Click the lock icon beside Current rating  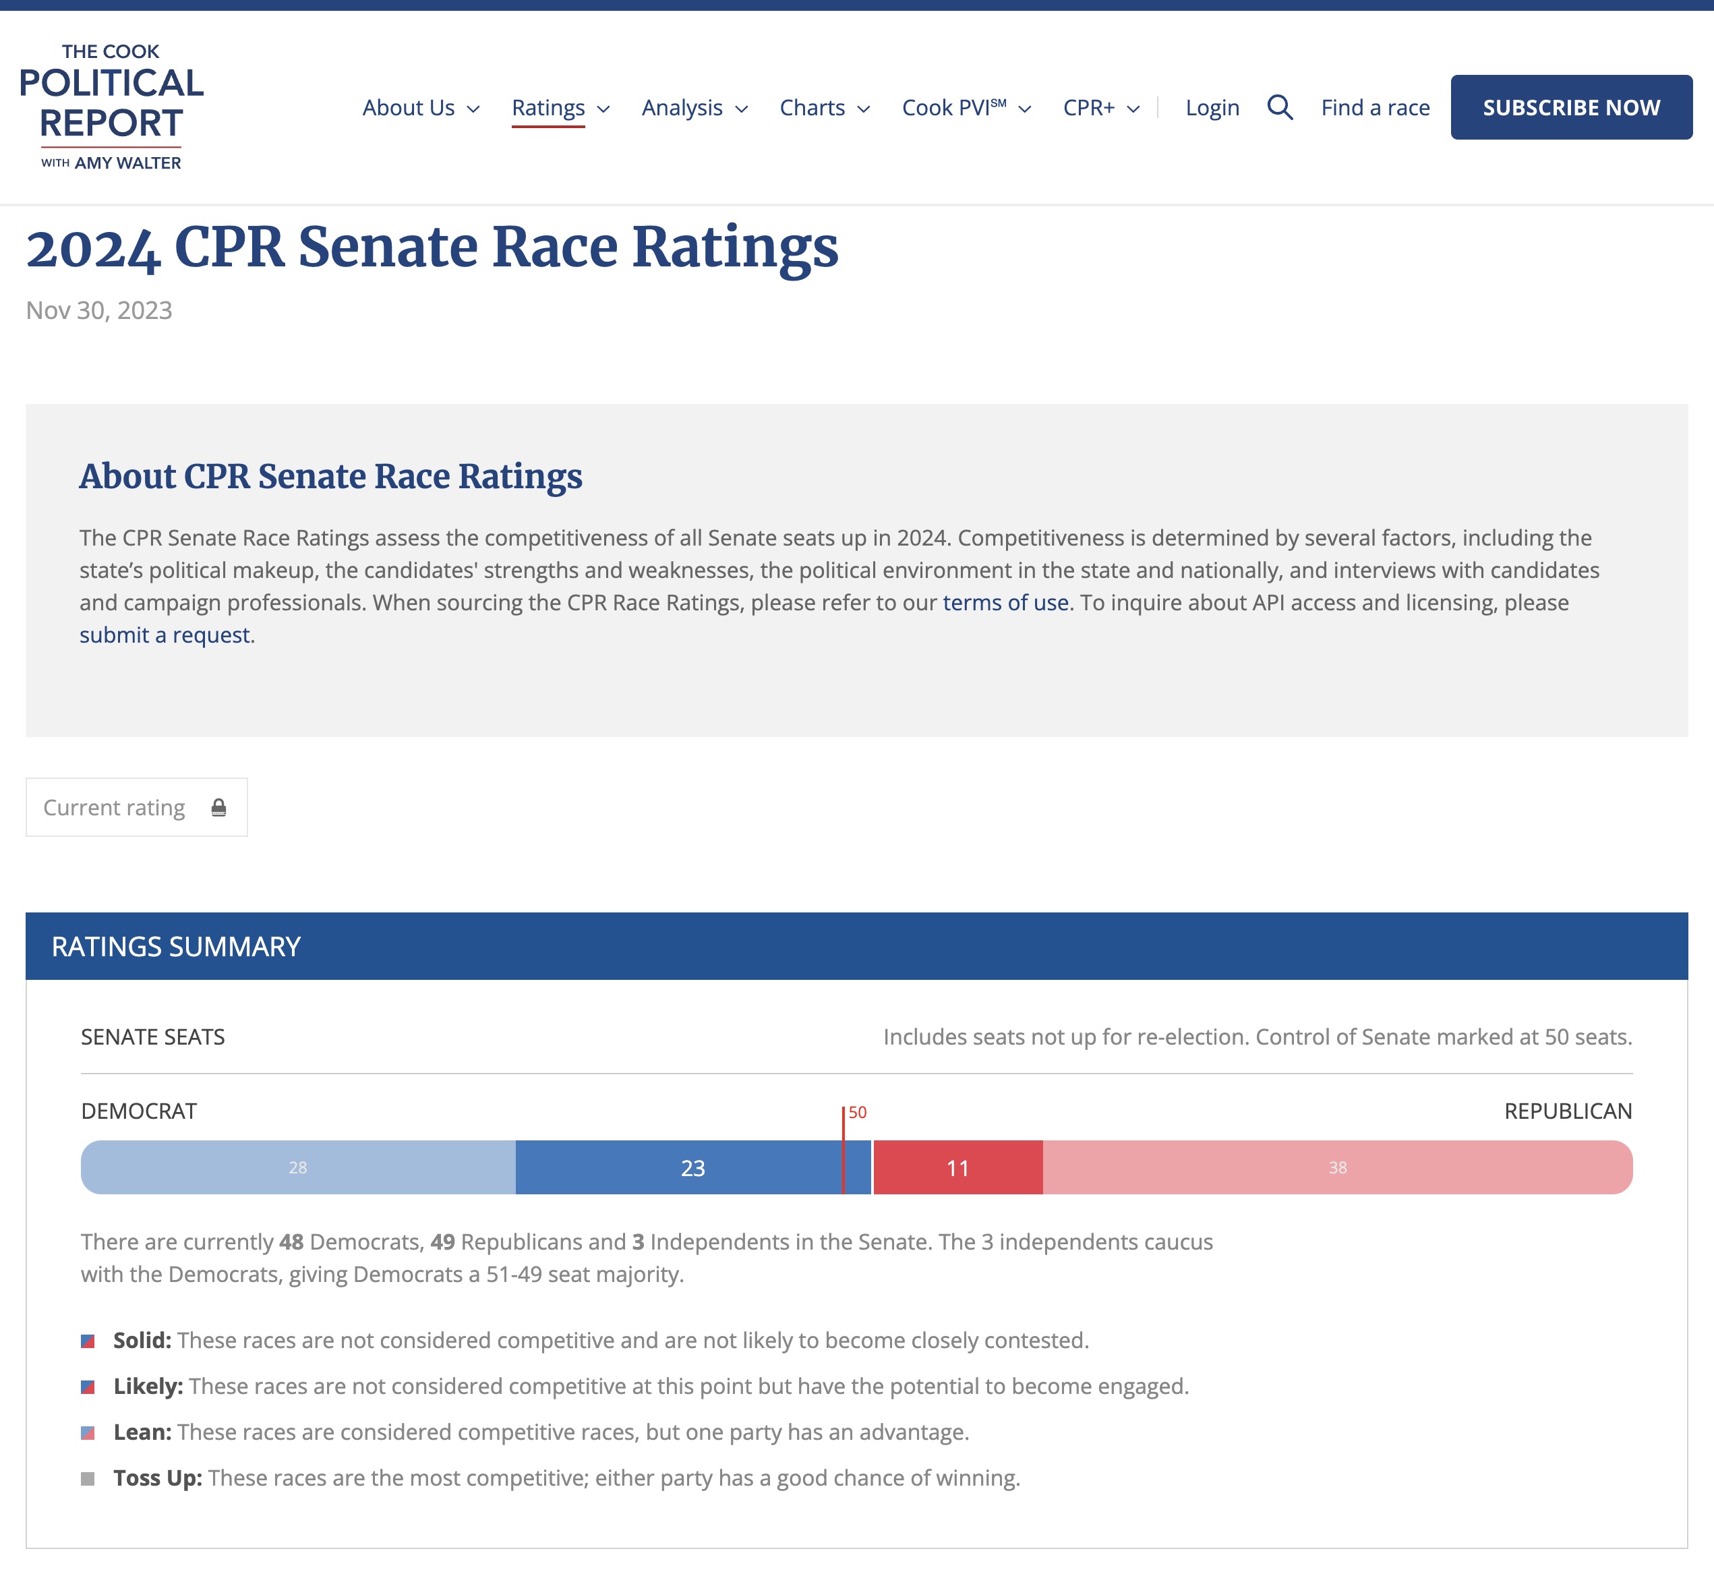219,807
